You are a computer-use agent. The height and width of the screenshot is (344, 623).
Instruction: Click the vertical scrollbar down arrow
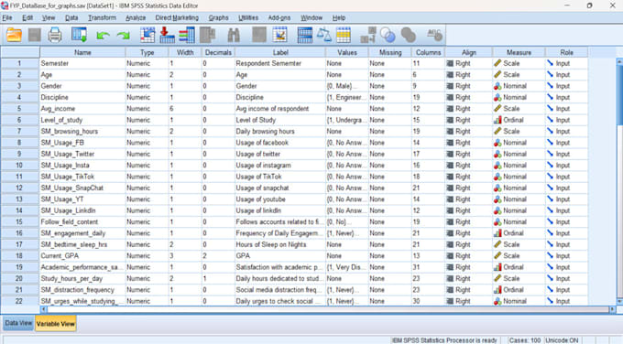pyautogui.click(x=619, y=302)
